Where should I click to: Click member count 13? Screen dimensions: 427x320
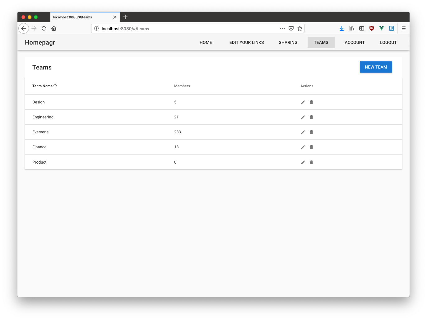176,147
